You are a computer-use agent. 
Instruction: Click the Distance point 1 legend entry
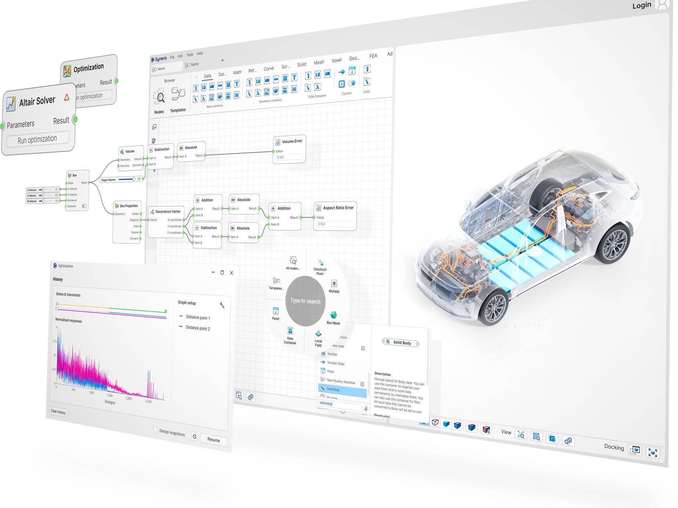pyautogui.click(x=194, y=317)
